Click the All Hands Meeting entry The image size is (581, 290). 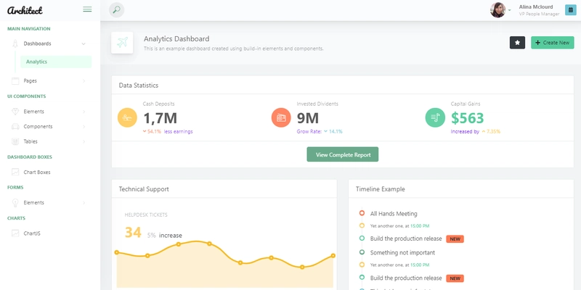[394, 213]
